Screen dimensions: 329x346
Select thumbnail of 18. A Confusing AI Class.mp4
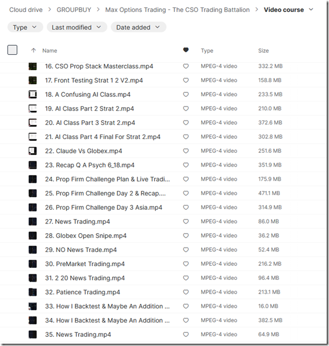coord(33,95)
